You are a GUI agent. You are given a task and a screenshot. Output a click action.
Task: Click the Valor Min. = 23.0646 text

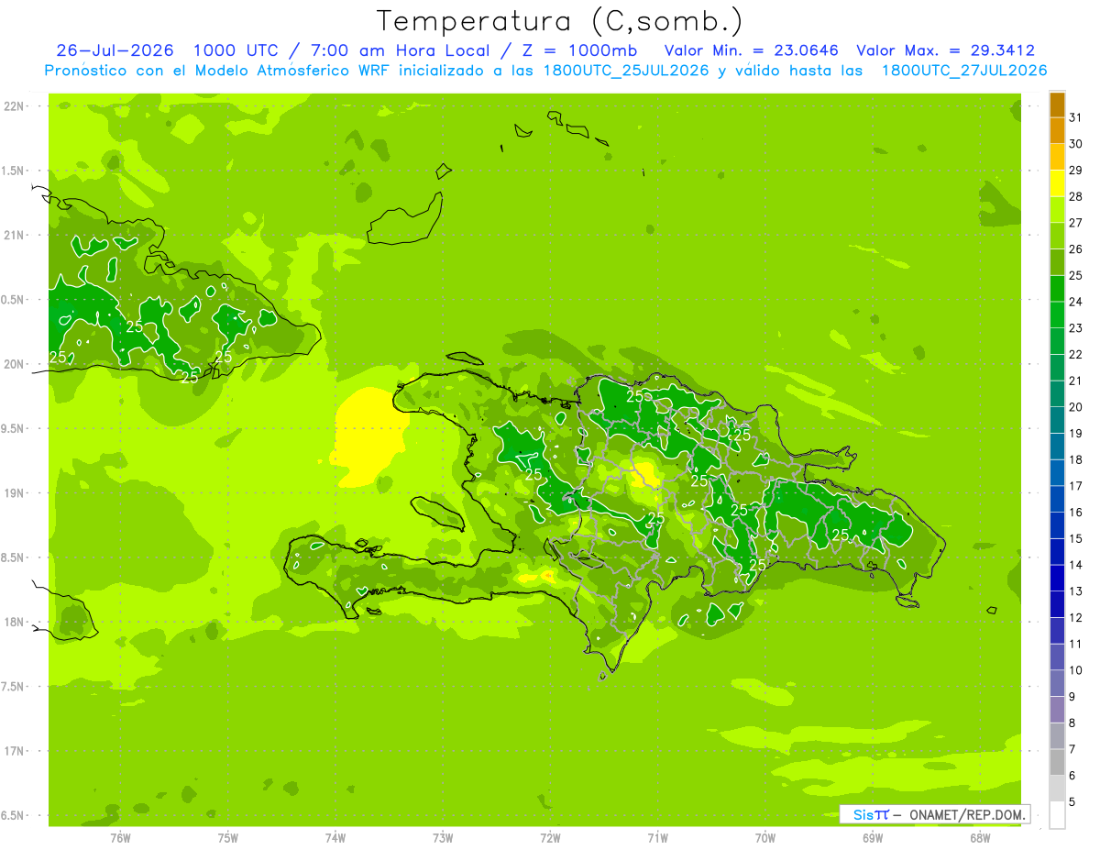click(752, 50)
